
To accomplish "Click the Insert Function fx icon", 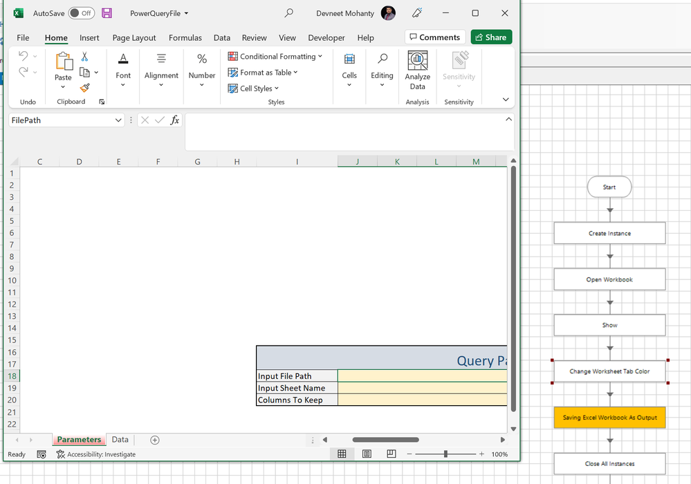I will coord(175,120).
